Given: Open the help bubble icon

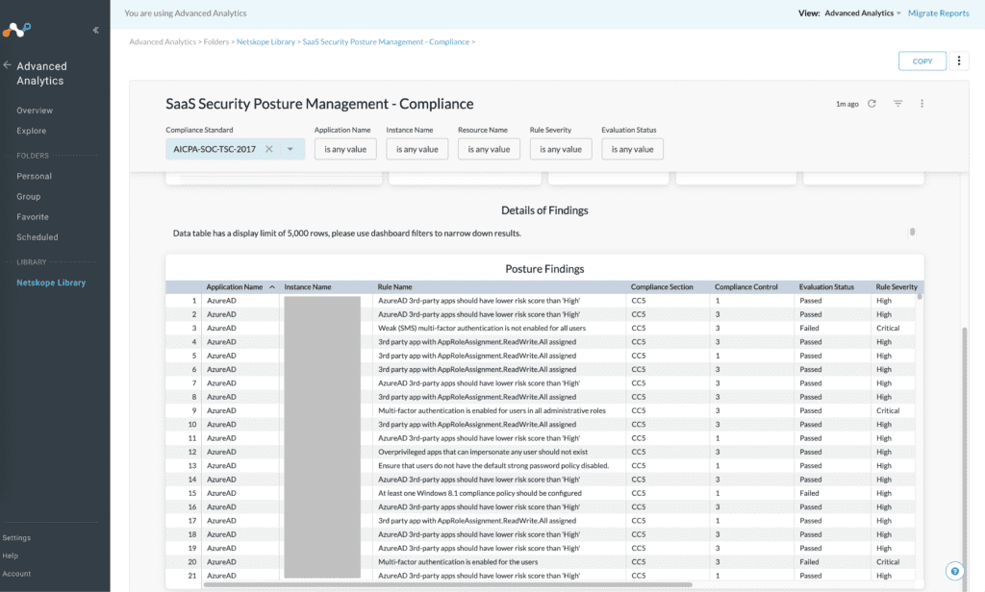Looking at the screenshot, I should click(x=954, y=571).
